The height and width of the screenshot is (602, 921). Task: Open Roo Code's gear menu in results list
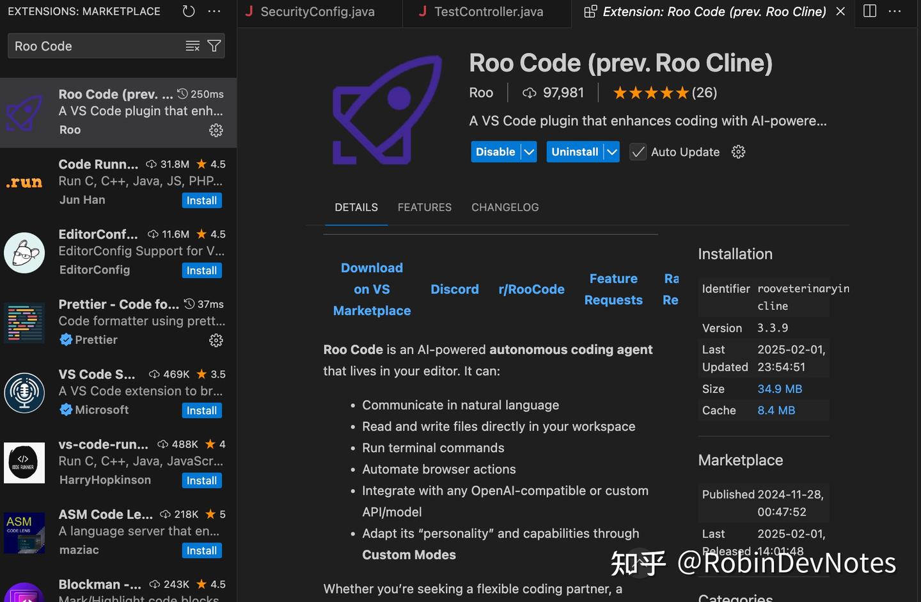pos(216,130)
